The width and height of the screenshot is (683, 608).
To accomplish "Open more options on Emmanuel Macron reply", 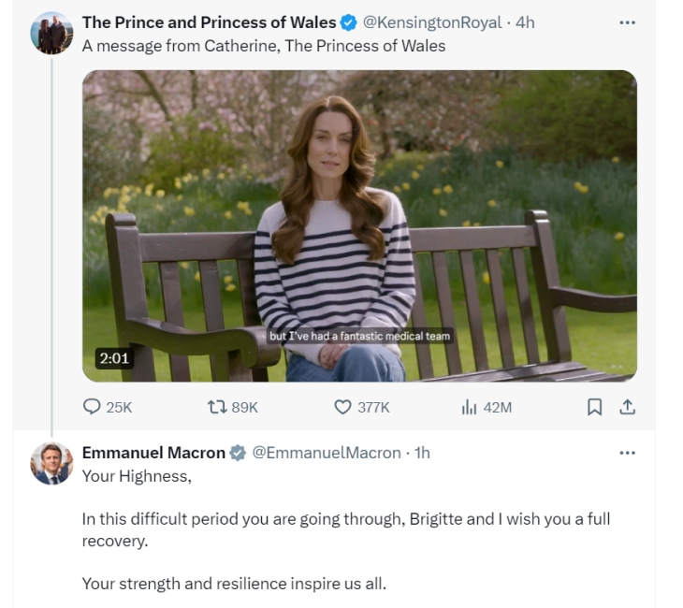I will (x=627, y=453).
